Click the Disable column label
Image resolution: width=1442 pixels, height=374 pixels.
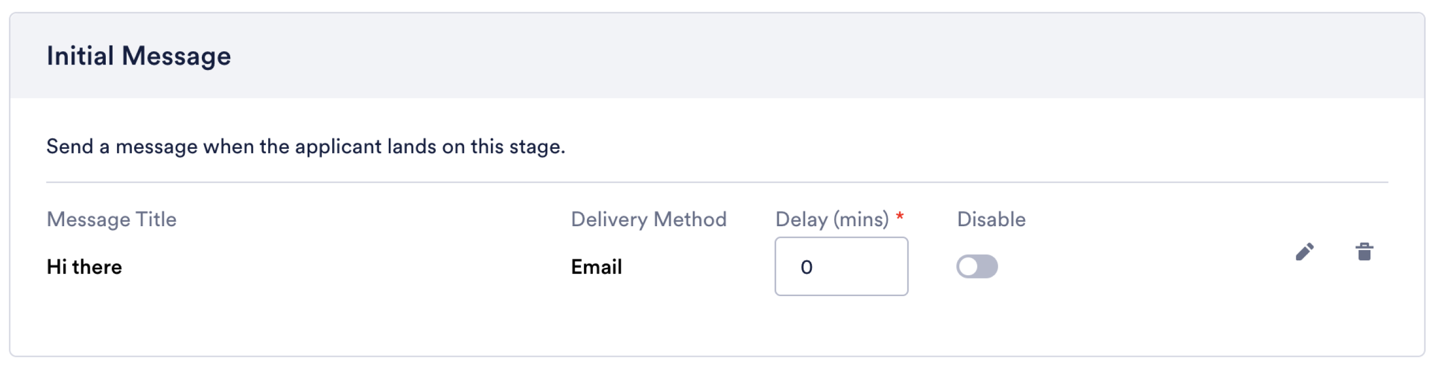point(991,220)
